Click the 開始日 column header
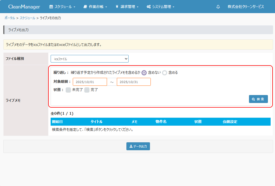This screenshot has height=186, width=275. (57, 122)
